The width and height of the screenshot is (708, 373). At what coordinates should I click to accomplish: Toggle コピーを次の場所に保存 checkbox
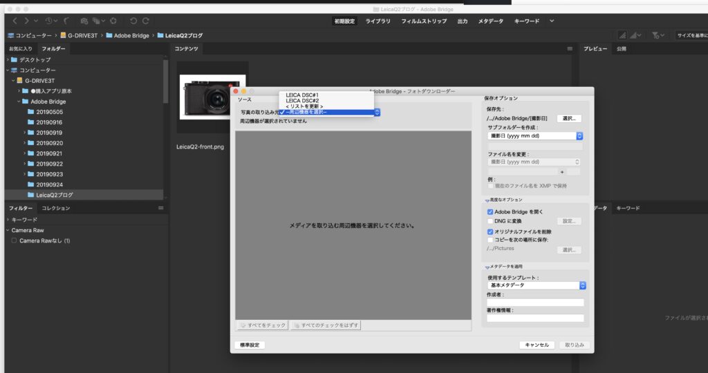pyautogui.click(x=490, y=240)
